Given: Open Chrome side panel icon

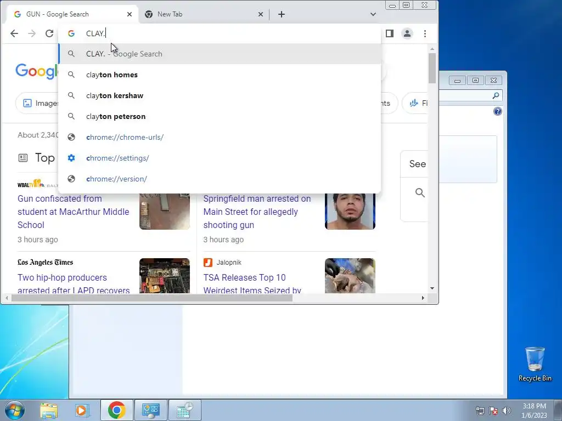Looking at the screenshot, I should [389, 33].
